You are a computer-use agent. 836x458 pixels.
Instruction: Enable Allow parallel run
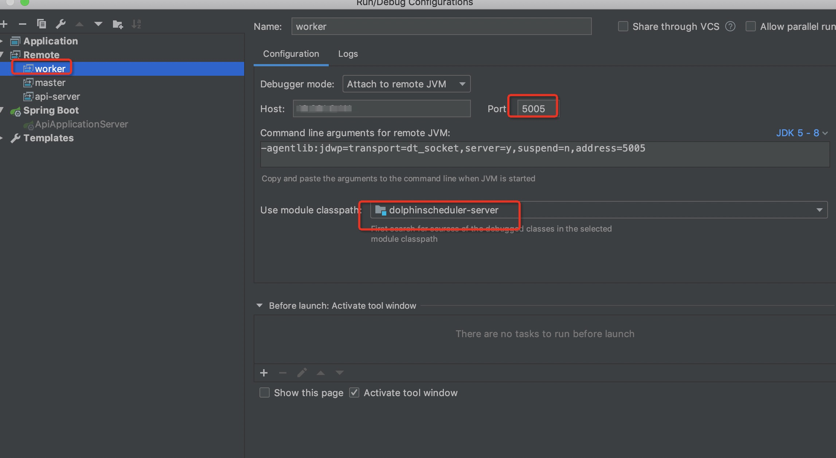click(x=751, y=26)
